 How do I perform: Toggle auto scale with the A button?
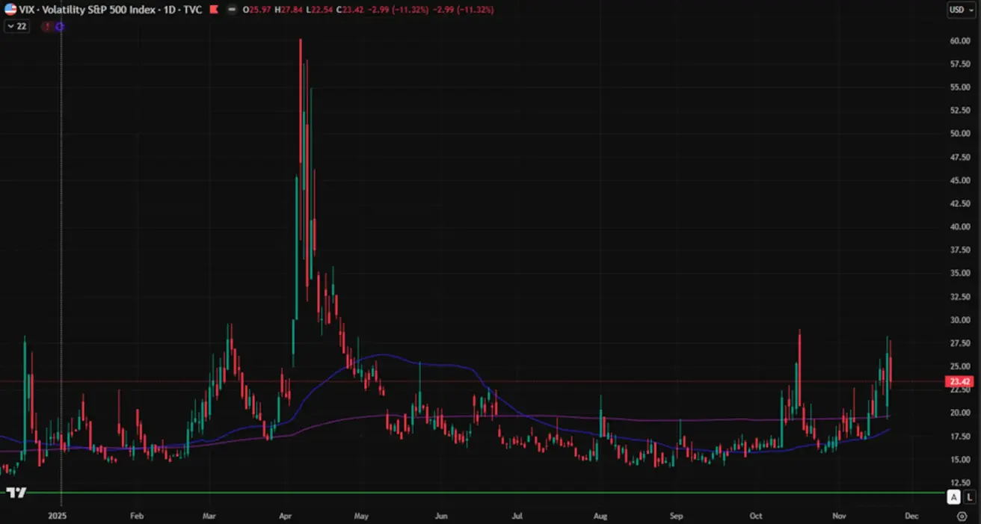(953, 497)
